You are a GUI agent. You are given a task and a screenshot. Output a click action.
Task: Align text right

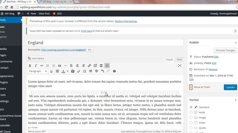pos(83,66)
